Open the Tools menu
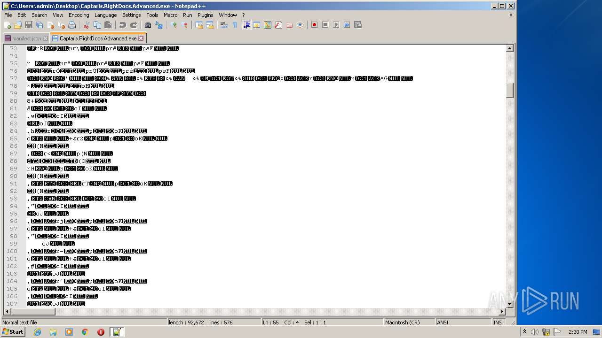 tap(152, 15)
